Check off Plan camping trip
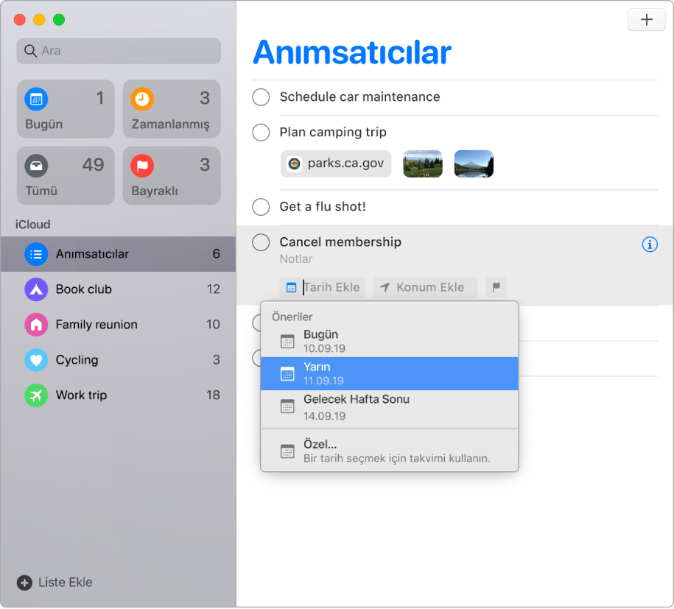674x609 pixels. pos(261,133)
